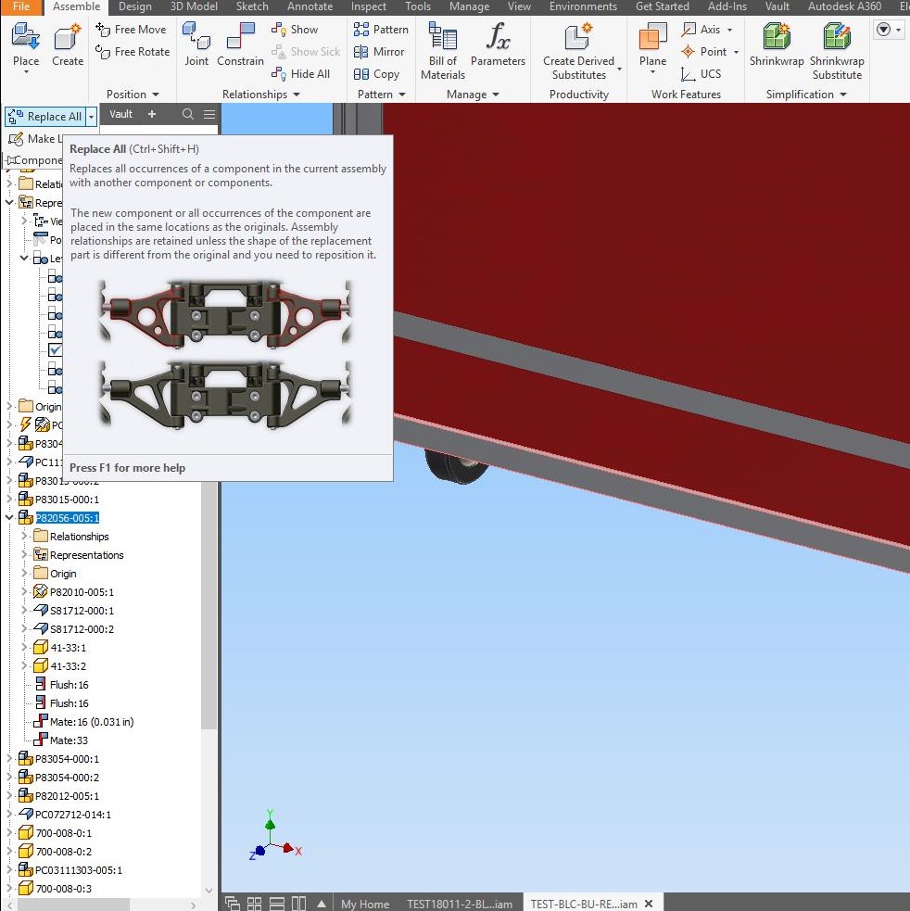Select the Place component tool

(x=25, y=42)
